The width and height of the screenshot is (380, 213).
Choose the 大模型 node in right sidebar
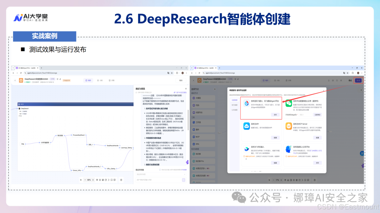click(203, 98)
